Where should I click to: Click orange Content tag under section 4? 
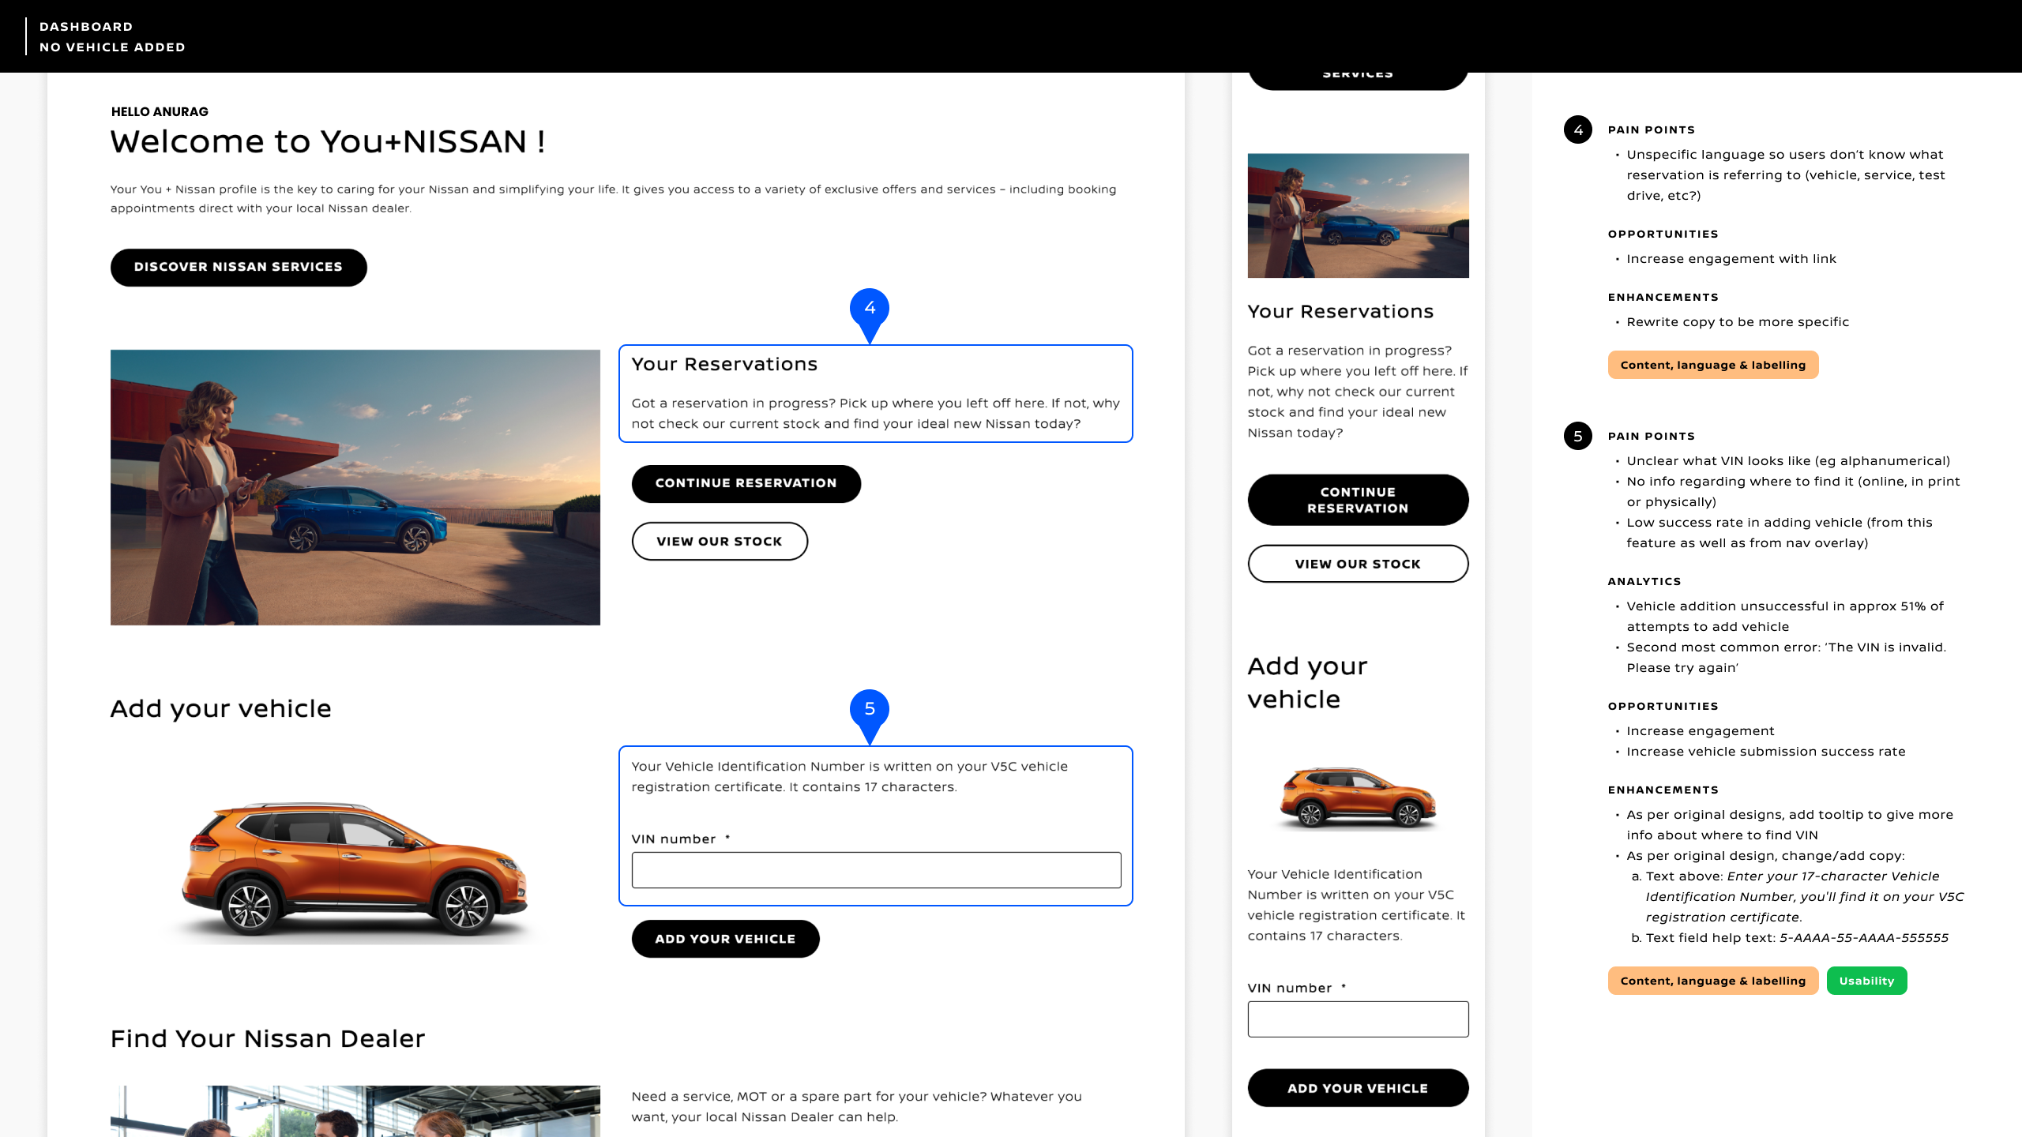pos(1712,366)
